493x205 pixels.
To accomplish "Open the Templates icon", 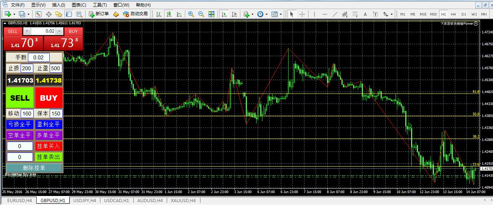I will (x=274, y=14).
